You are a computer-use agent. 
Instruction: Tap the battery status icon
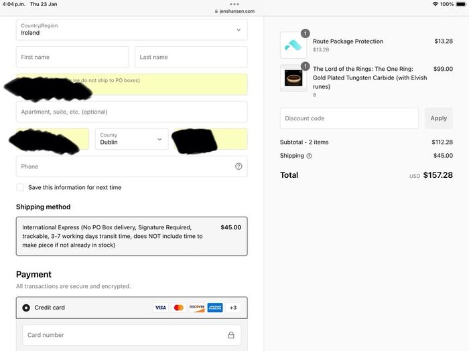pos(461,4)
